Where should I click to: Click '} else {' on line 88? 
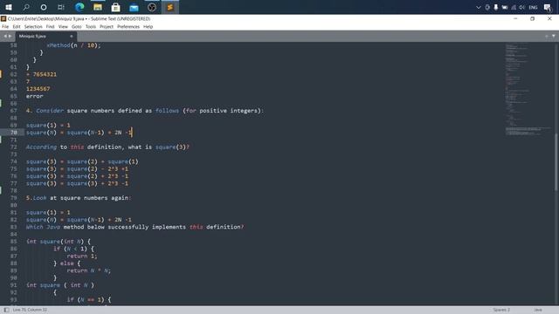67,263
